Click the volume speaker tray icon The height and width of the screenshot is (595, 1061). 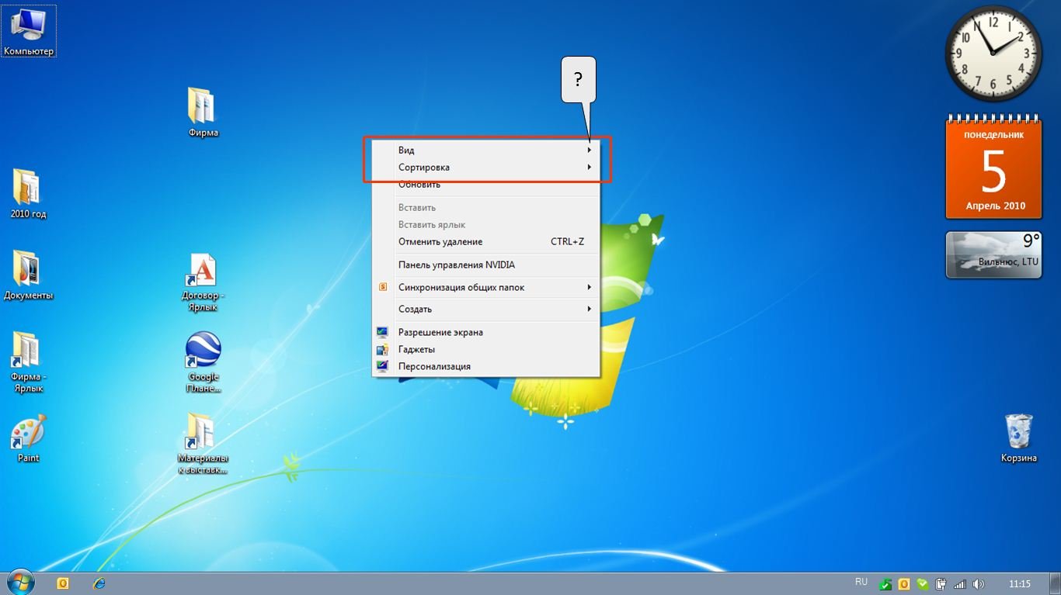click(978, 584)
